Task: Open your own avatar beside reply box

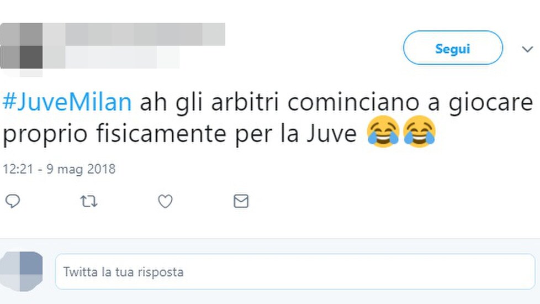Action: pyautogui.click(x=21, y=271)
